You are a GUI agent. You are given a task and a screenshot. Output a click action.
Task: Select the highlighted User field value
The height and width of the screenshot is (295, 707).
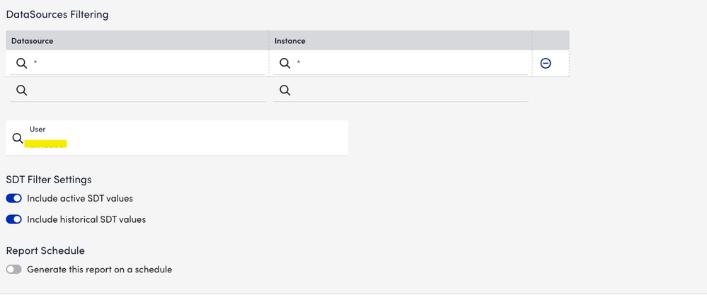45,144
